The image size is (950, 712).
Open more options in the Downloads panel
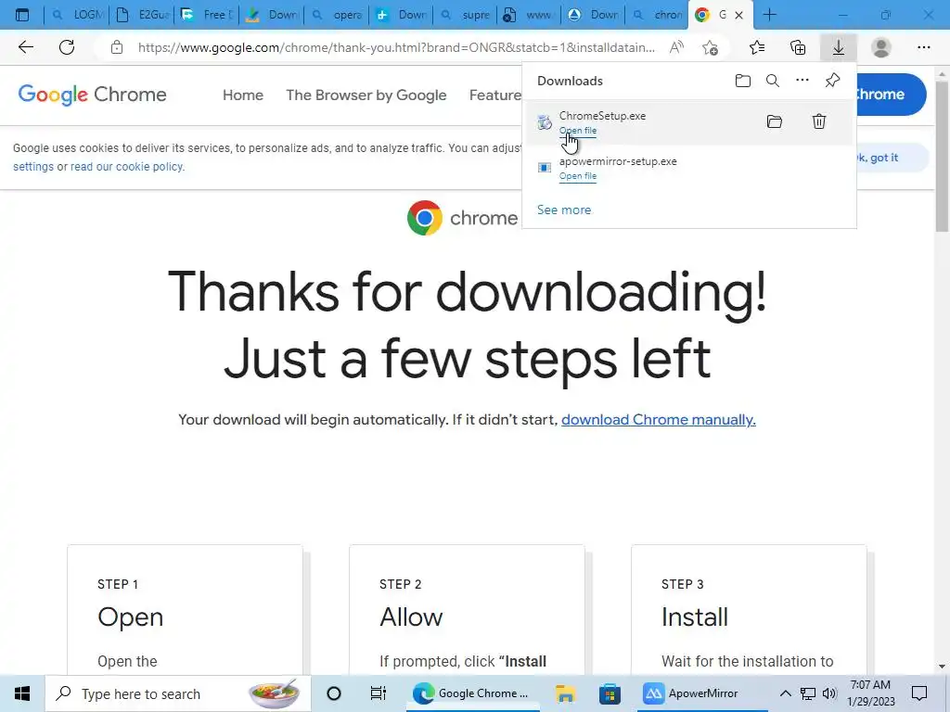coord(802,80)
